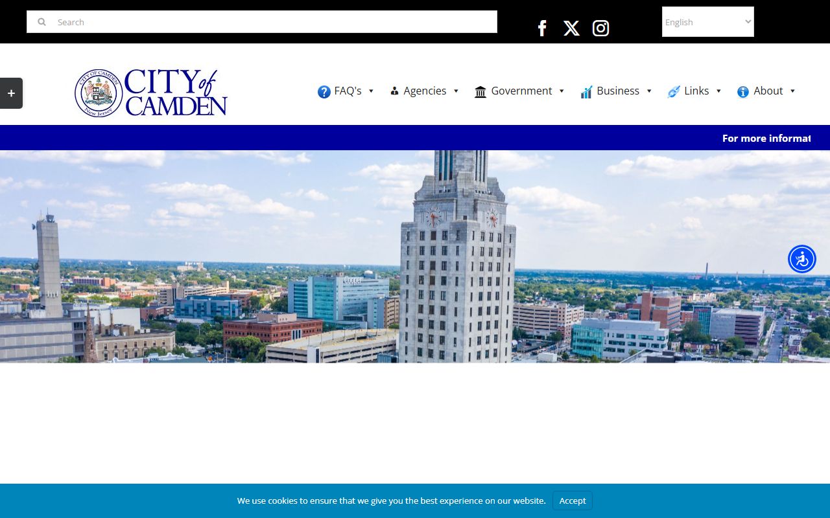
Task: Accept the cookie notice
Action: click(573, 501)
